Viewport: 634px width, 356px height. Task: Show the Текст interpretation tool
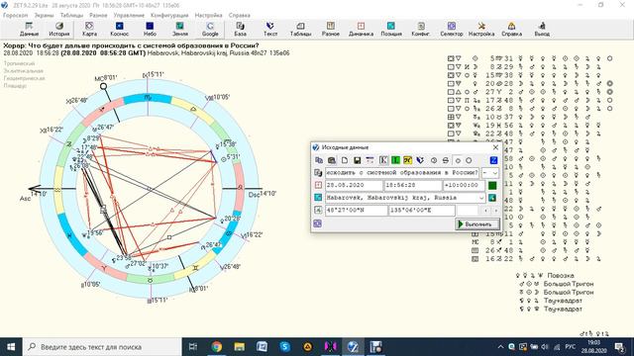point(270,30)
